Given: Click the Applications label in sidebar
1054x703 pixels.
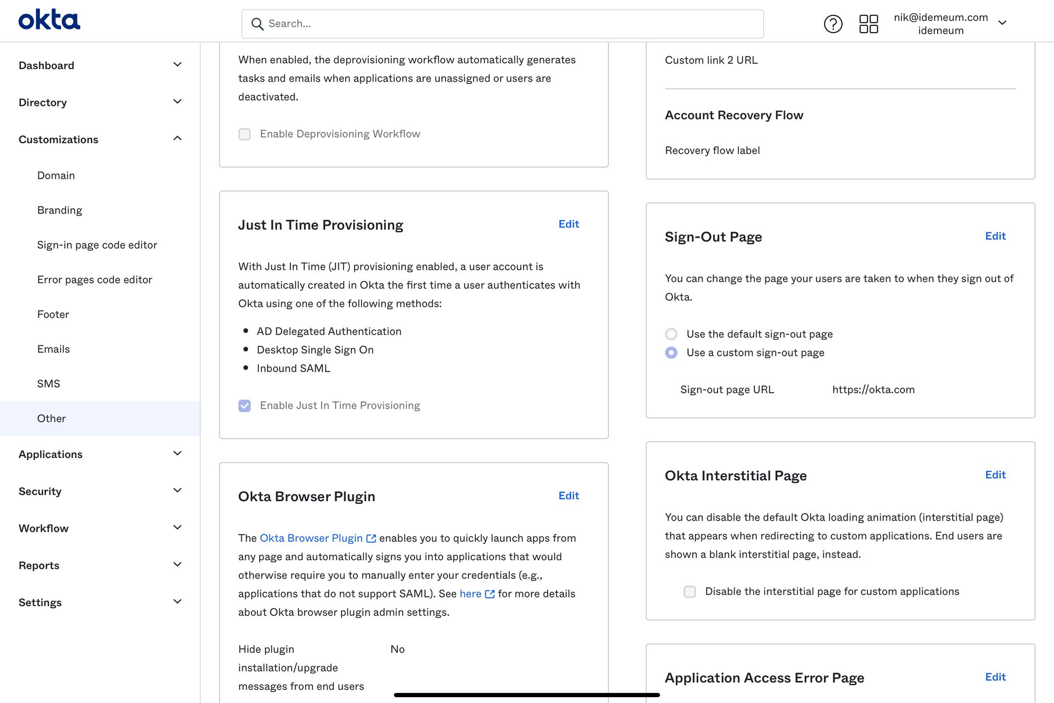Looking at the screenshot, I should point(51,454).
